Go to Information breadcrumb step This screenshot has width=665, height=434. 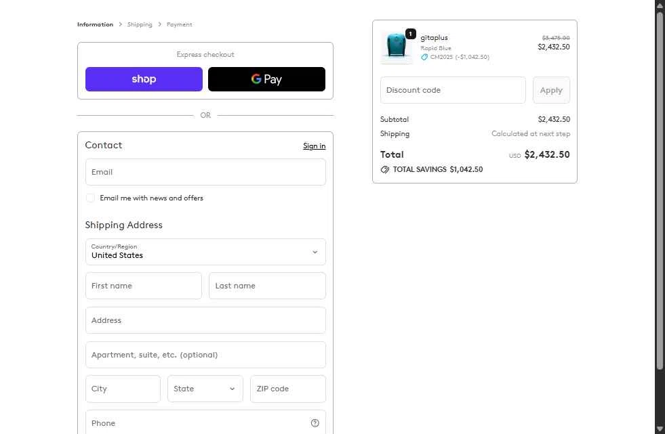point(95,24)
